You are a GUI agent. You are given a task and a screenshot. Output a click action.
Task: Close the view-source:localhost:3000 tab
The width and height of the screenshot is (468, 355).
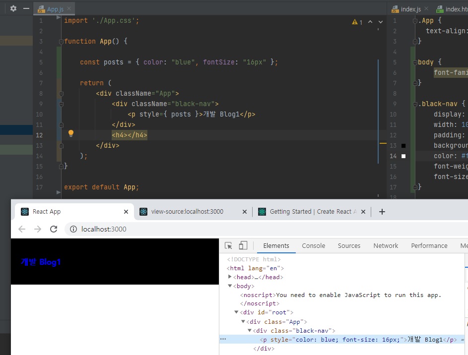click(245, 212)
